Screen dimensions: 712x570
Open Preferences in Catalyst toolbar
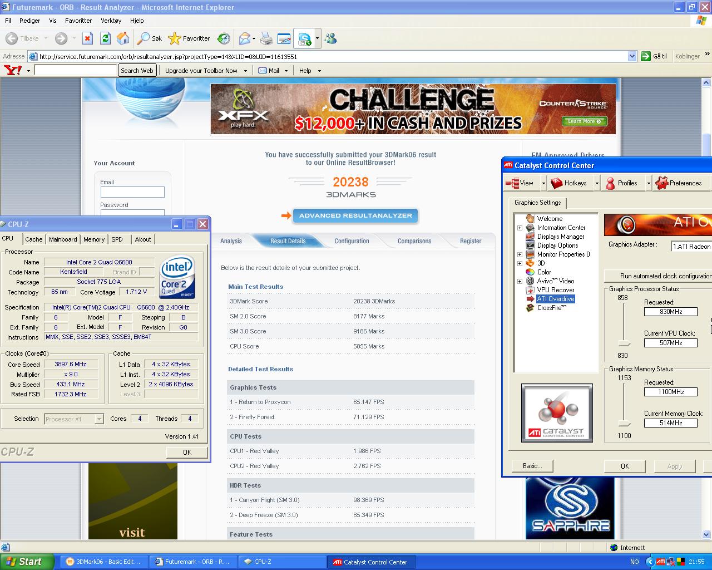pyautogui.click(x=679, y=183)
